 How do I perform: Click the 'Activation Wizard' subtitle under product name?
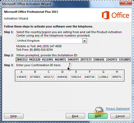click(x=16, y=18)
